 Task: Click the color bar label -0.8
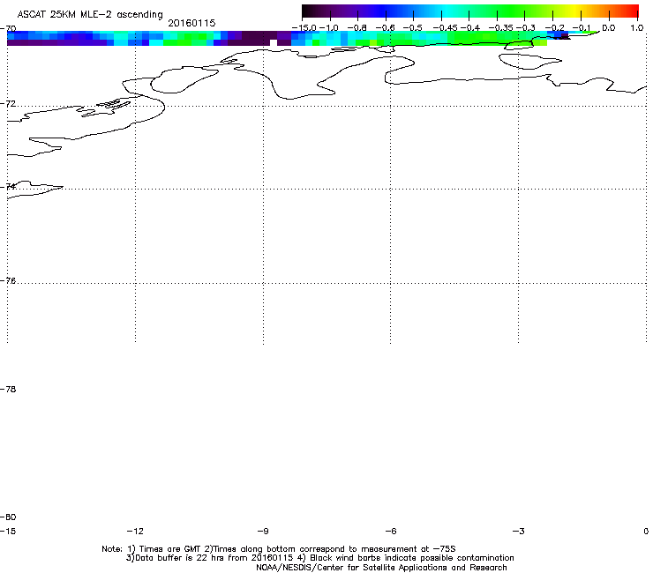(357, 28)
